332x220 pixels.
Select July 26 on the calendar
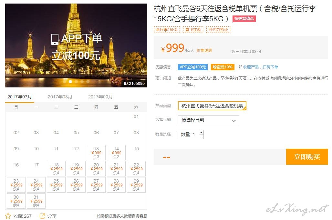tap(76, 185)
